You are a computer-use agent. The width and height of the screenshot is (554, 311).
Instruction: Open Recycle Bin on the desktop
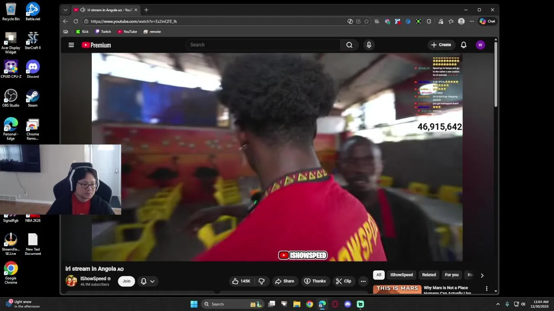[11, 12]
